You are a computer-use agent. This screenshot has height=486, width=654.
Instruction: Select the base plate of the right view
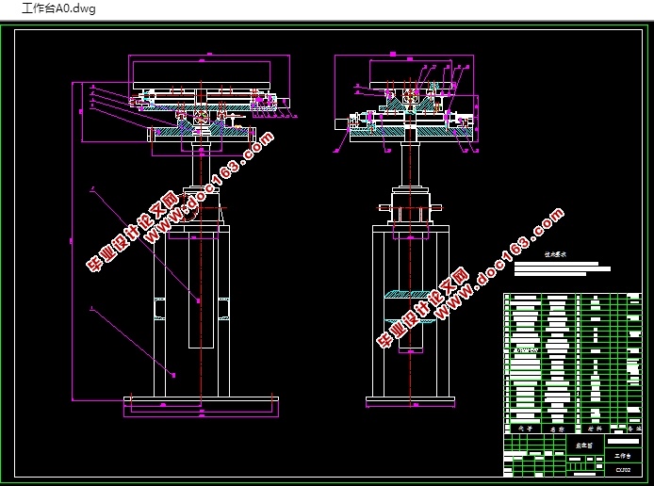click(x=411, y=399)
